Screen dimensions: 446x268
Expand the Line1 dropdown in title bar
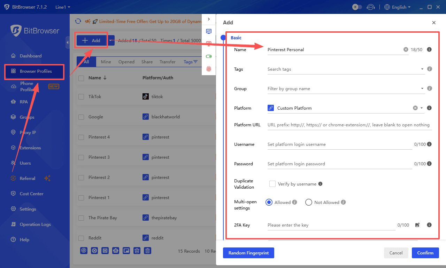[62, 7]
